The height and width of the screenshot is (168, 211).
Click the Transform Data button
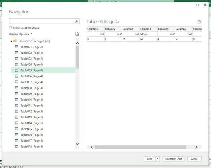coord(173,159)
